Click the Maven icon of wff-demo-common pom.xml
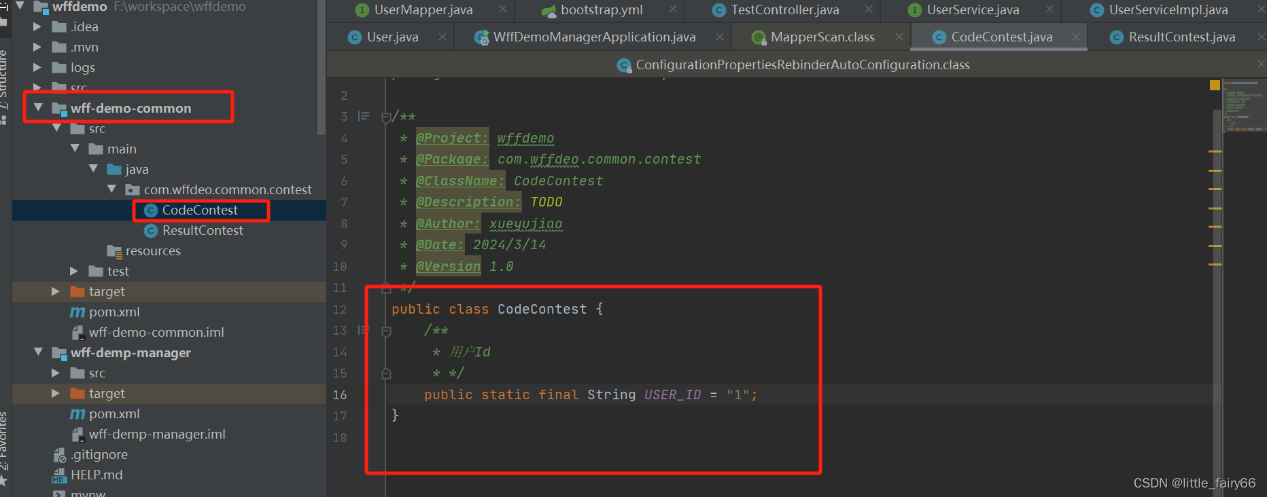 [x=77, y=312]
